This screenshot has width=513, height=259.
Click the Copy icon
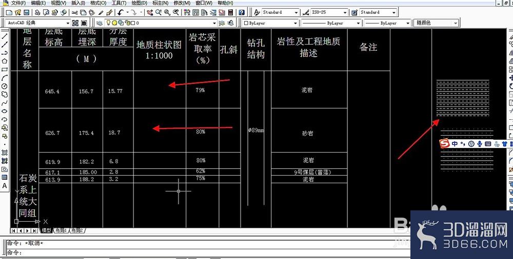click(x=83, y=12)
